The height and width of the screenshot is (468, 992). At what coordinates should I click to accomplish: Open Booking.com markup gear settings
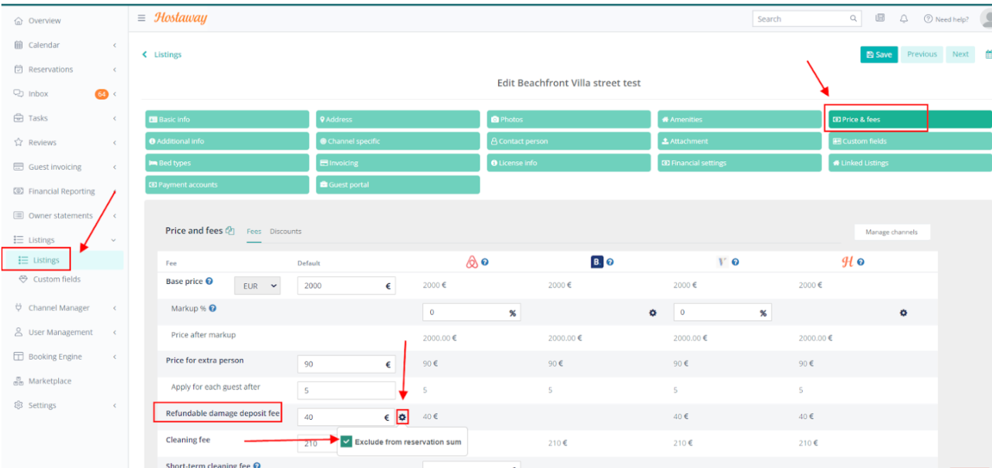(653, 313)
